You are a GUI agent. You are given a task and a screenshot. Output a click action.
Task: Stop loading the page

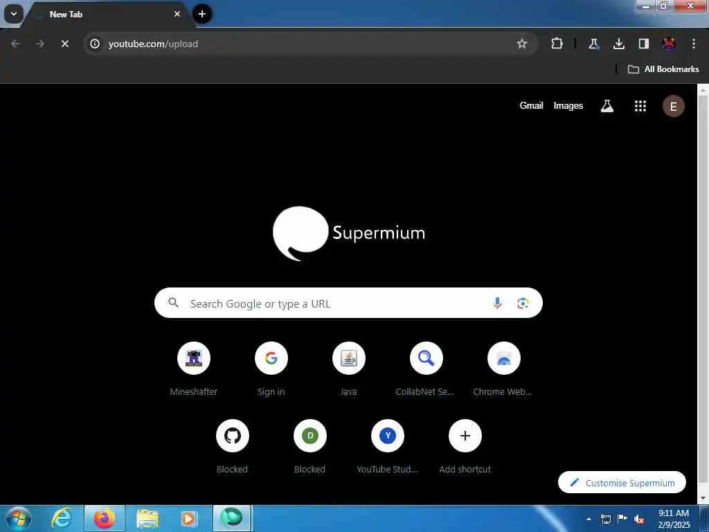65,44
